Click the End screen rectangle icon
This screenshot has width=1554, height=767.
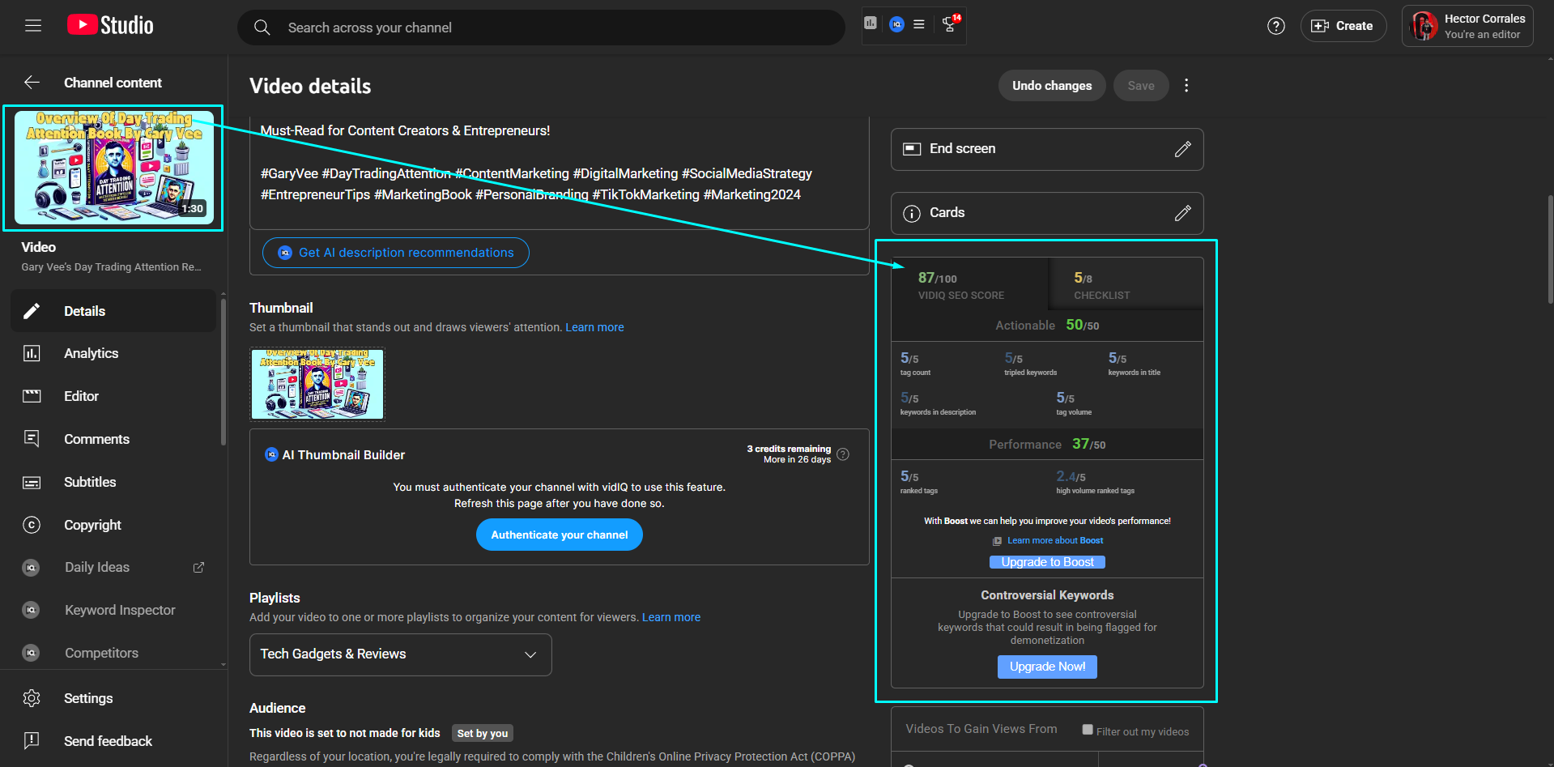[912, 149]
